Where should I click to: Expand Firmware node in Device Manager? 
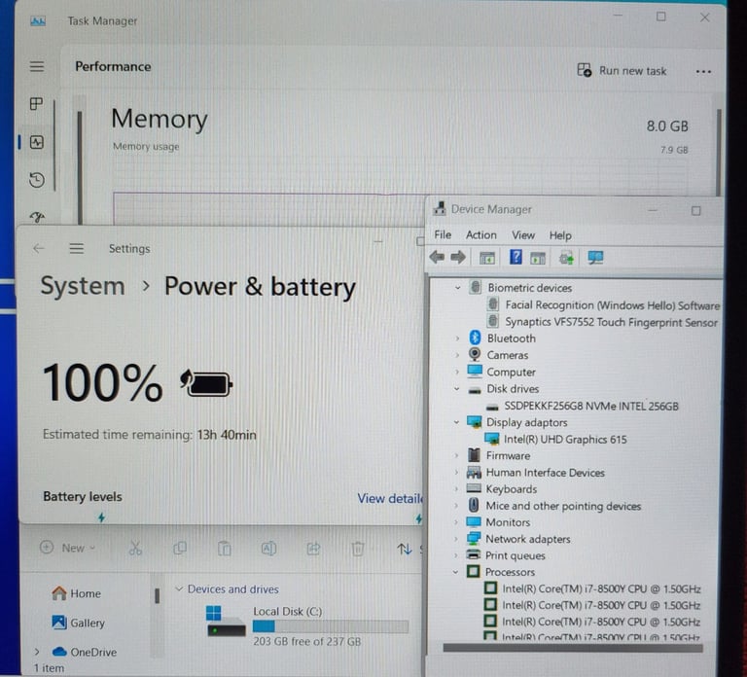click(x=456, y=455)
